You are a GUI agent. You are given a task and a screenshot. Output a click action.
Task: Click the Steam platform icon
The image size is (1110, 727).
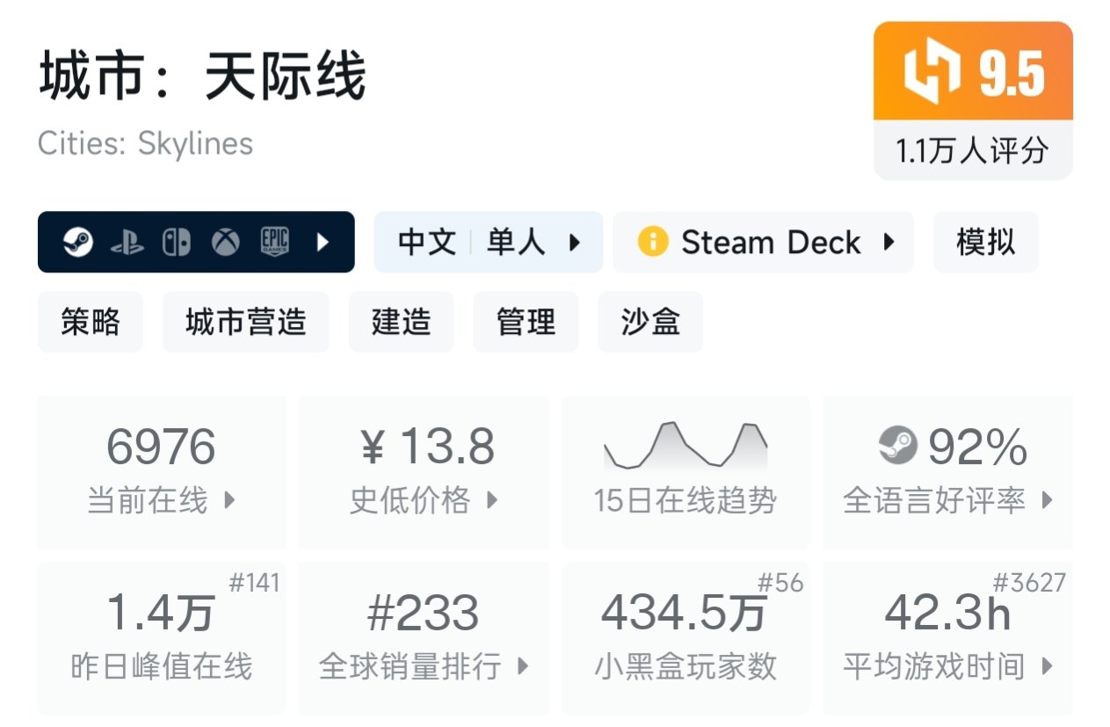tap(78, 242)
